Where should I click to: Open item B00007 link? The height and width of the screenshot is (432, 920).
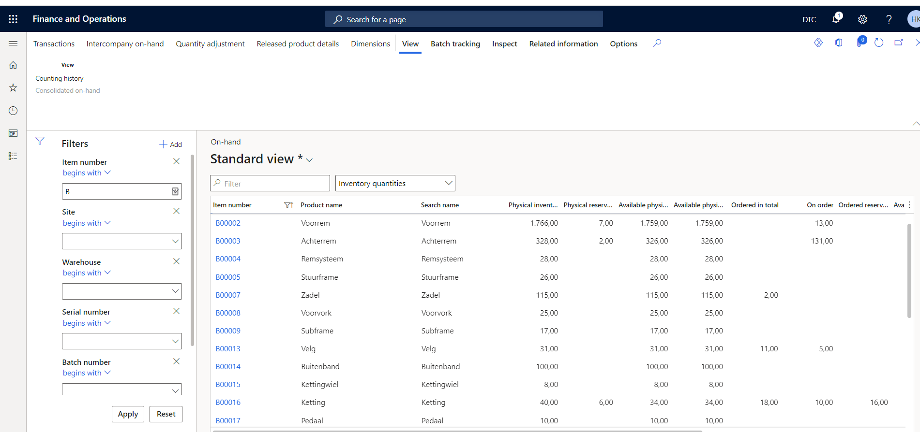(228, 295)
